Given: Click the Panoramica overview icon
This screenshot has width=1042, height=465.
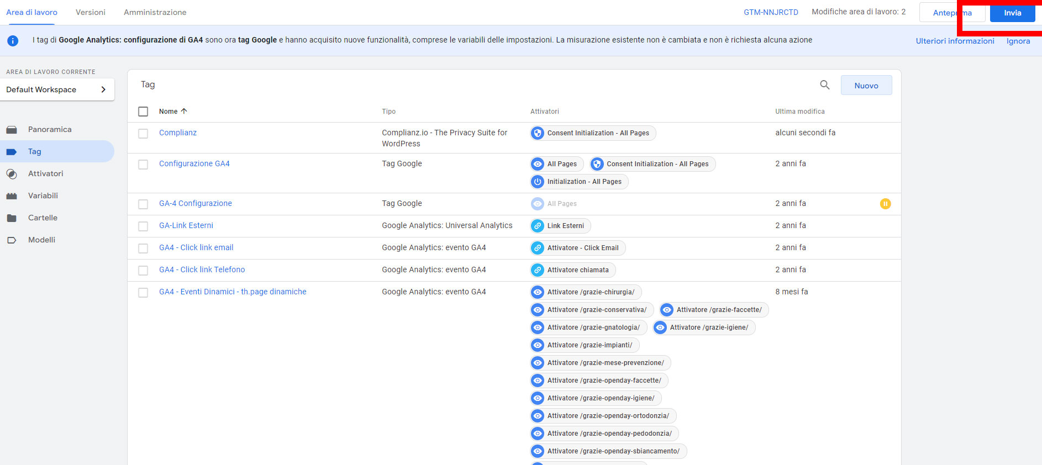Looking at the screenshot, I should [12, 130].
